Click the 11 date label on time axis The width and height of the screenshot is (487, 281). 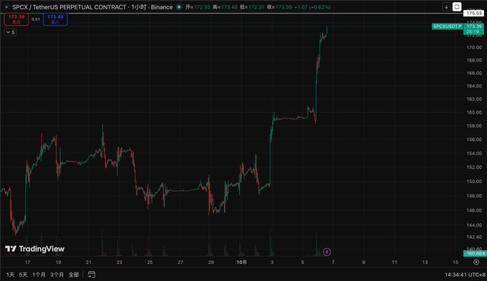tap(394, 262)
